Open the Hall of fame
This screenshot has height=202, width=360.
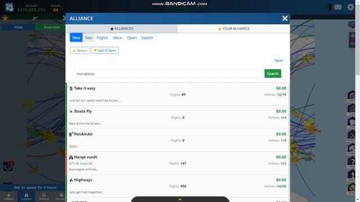(105, 50)
